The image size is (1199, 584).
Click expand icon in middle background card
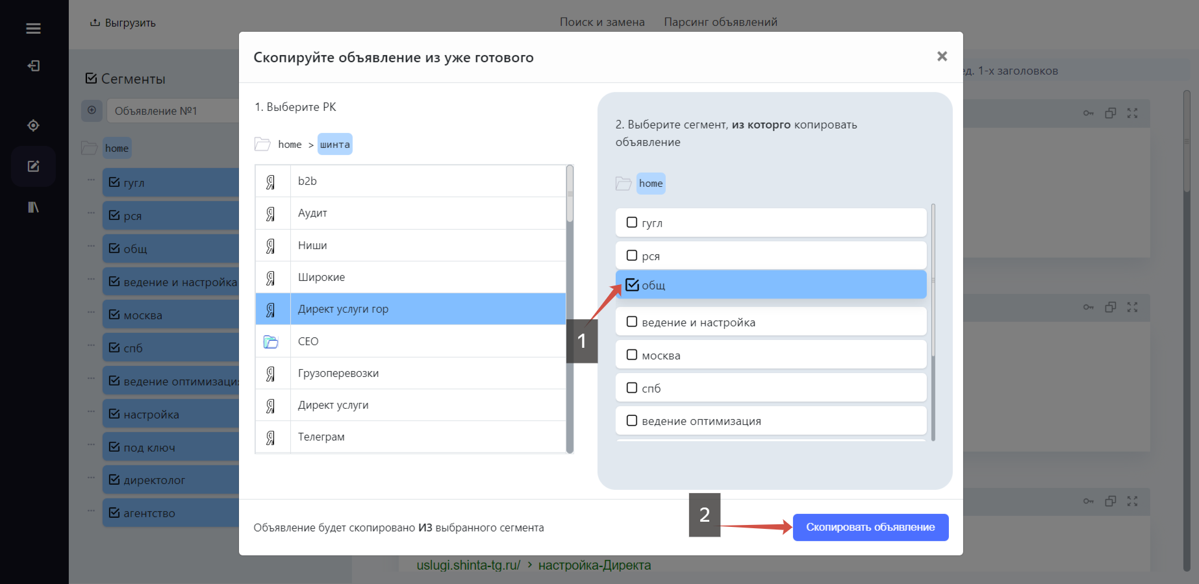tap(1133, 307)
